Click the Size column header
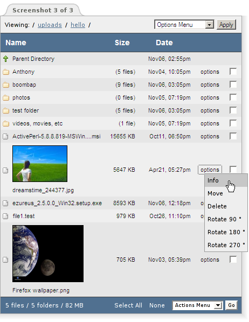This screenshot has width=249, height=322. 122,43
